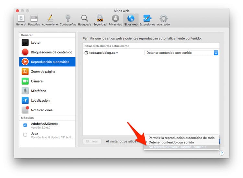The width and height of the screenshot is (243, 178).
Task: Click the Micrófono icon in the sidebar
Action: point(25,91)
